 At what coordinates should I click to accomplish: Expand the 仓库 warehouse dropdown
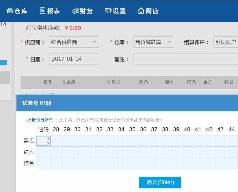[x=153, y=42]
